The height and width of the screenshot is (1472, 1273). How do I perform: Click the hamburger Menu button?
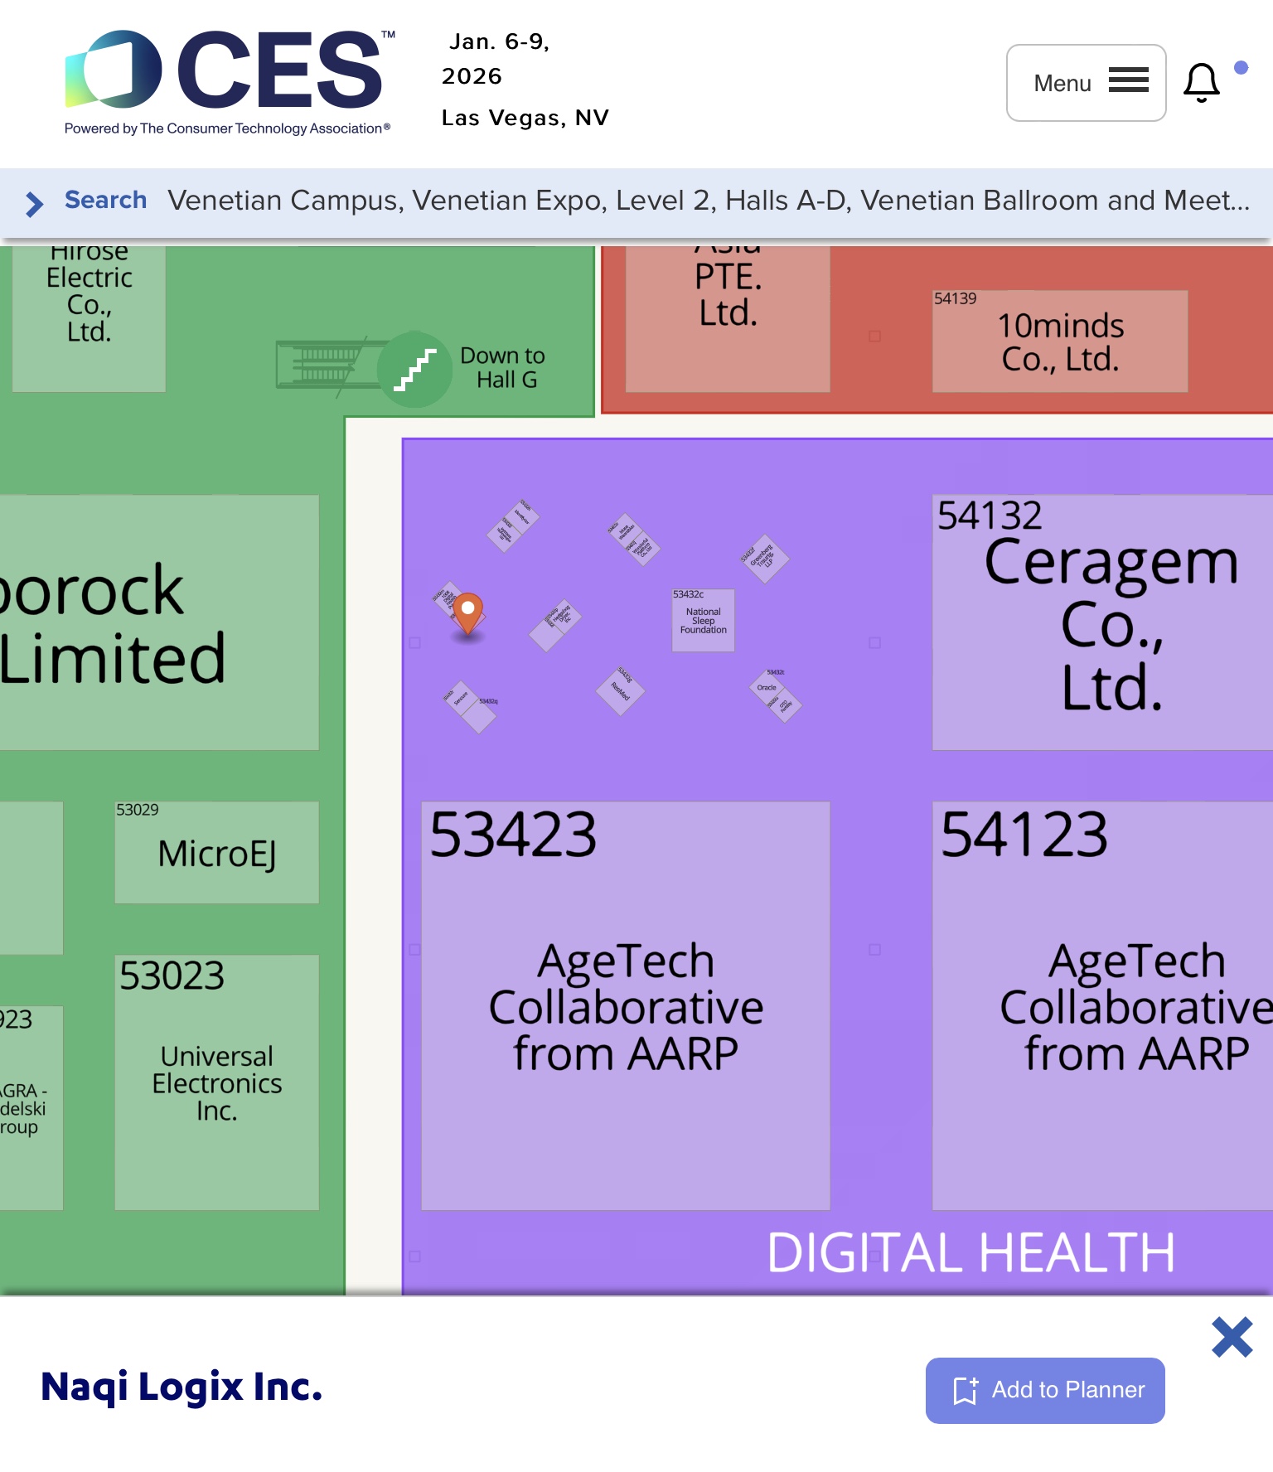[1086, 83]
